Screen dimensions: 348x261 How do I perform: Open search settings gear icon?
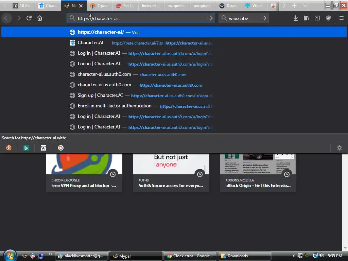pyautogui.click(x=340, y=148)
